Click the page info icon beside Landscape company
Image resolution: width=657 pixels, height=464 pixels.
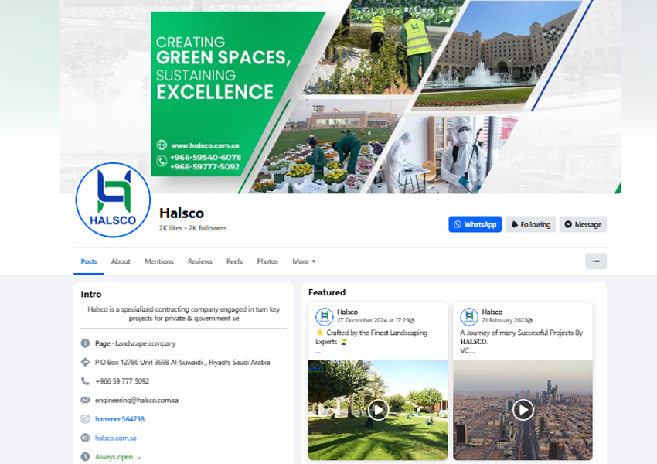(85, 343)
